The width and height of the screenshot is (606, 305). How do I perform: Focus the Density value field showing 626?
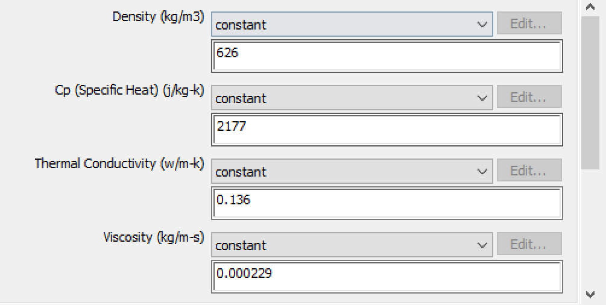coord(387,56)
